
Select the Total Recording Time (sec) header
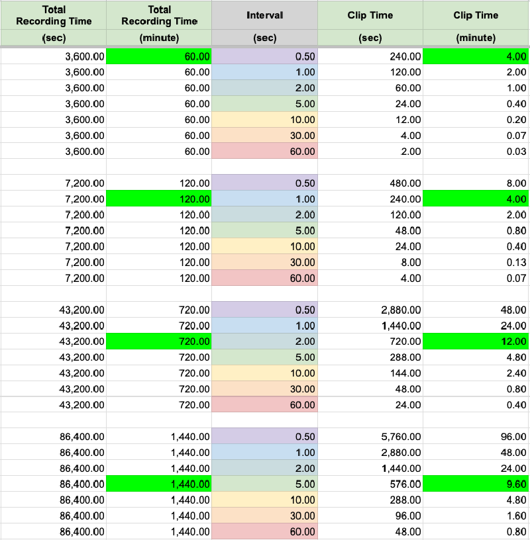click(53, 15)
